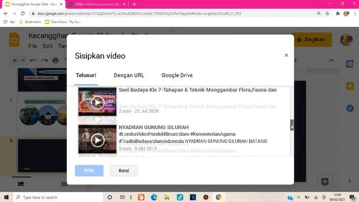This screenshot has width=359, height=202.
Task: Select the NYADRAN GUNUNG SILURAH title
Action: tap(154, 127)
